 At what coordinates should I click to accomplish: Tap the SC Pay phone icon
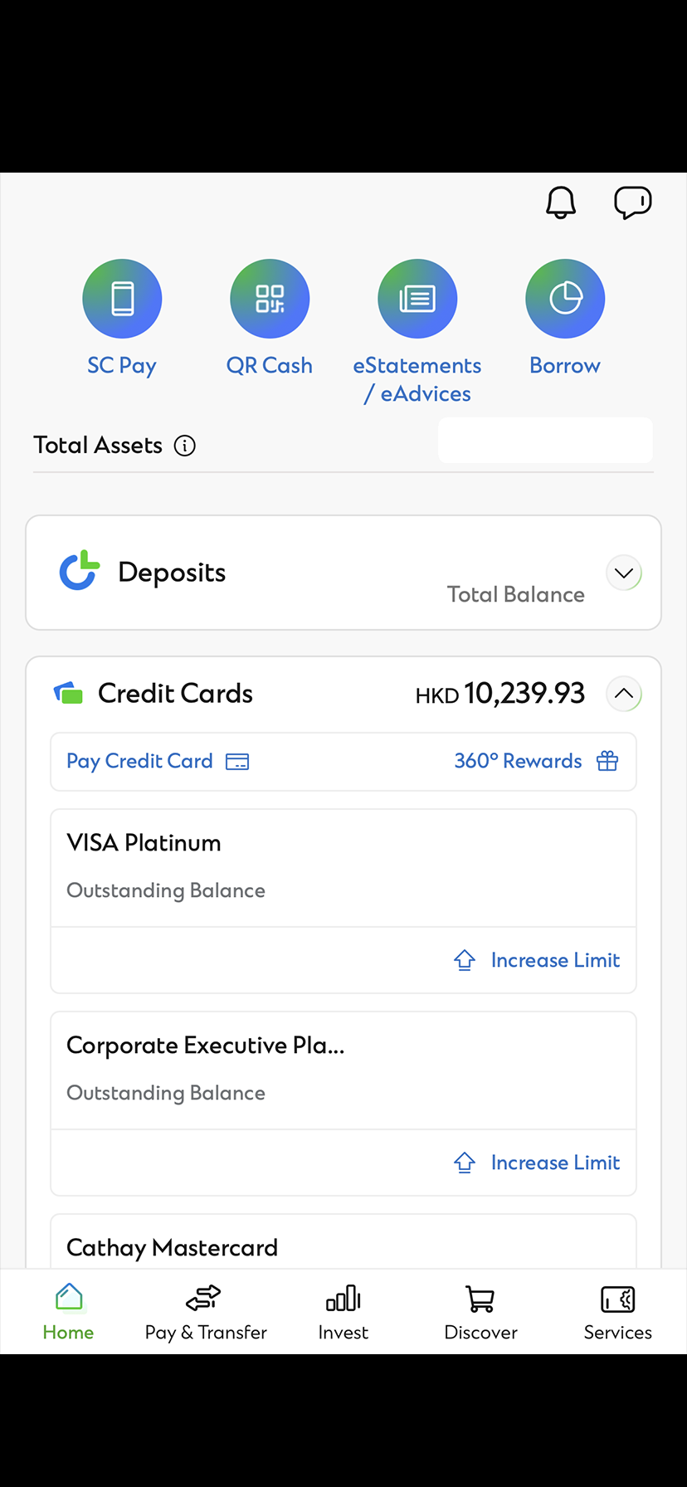point(122,299)
